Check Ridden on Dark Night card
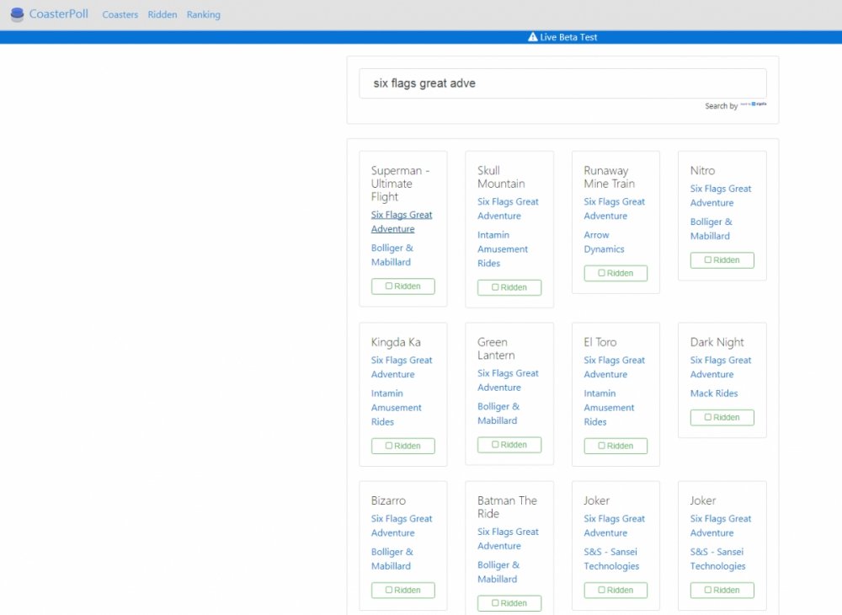This screenshot has width=842, height=615. [x=722, y=417]
